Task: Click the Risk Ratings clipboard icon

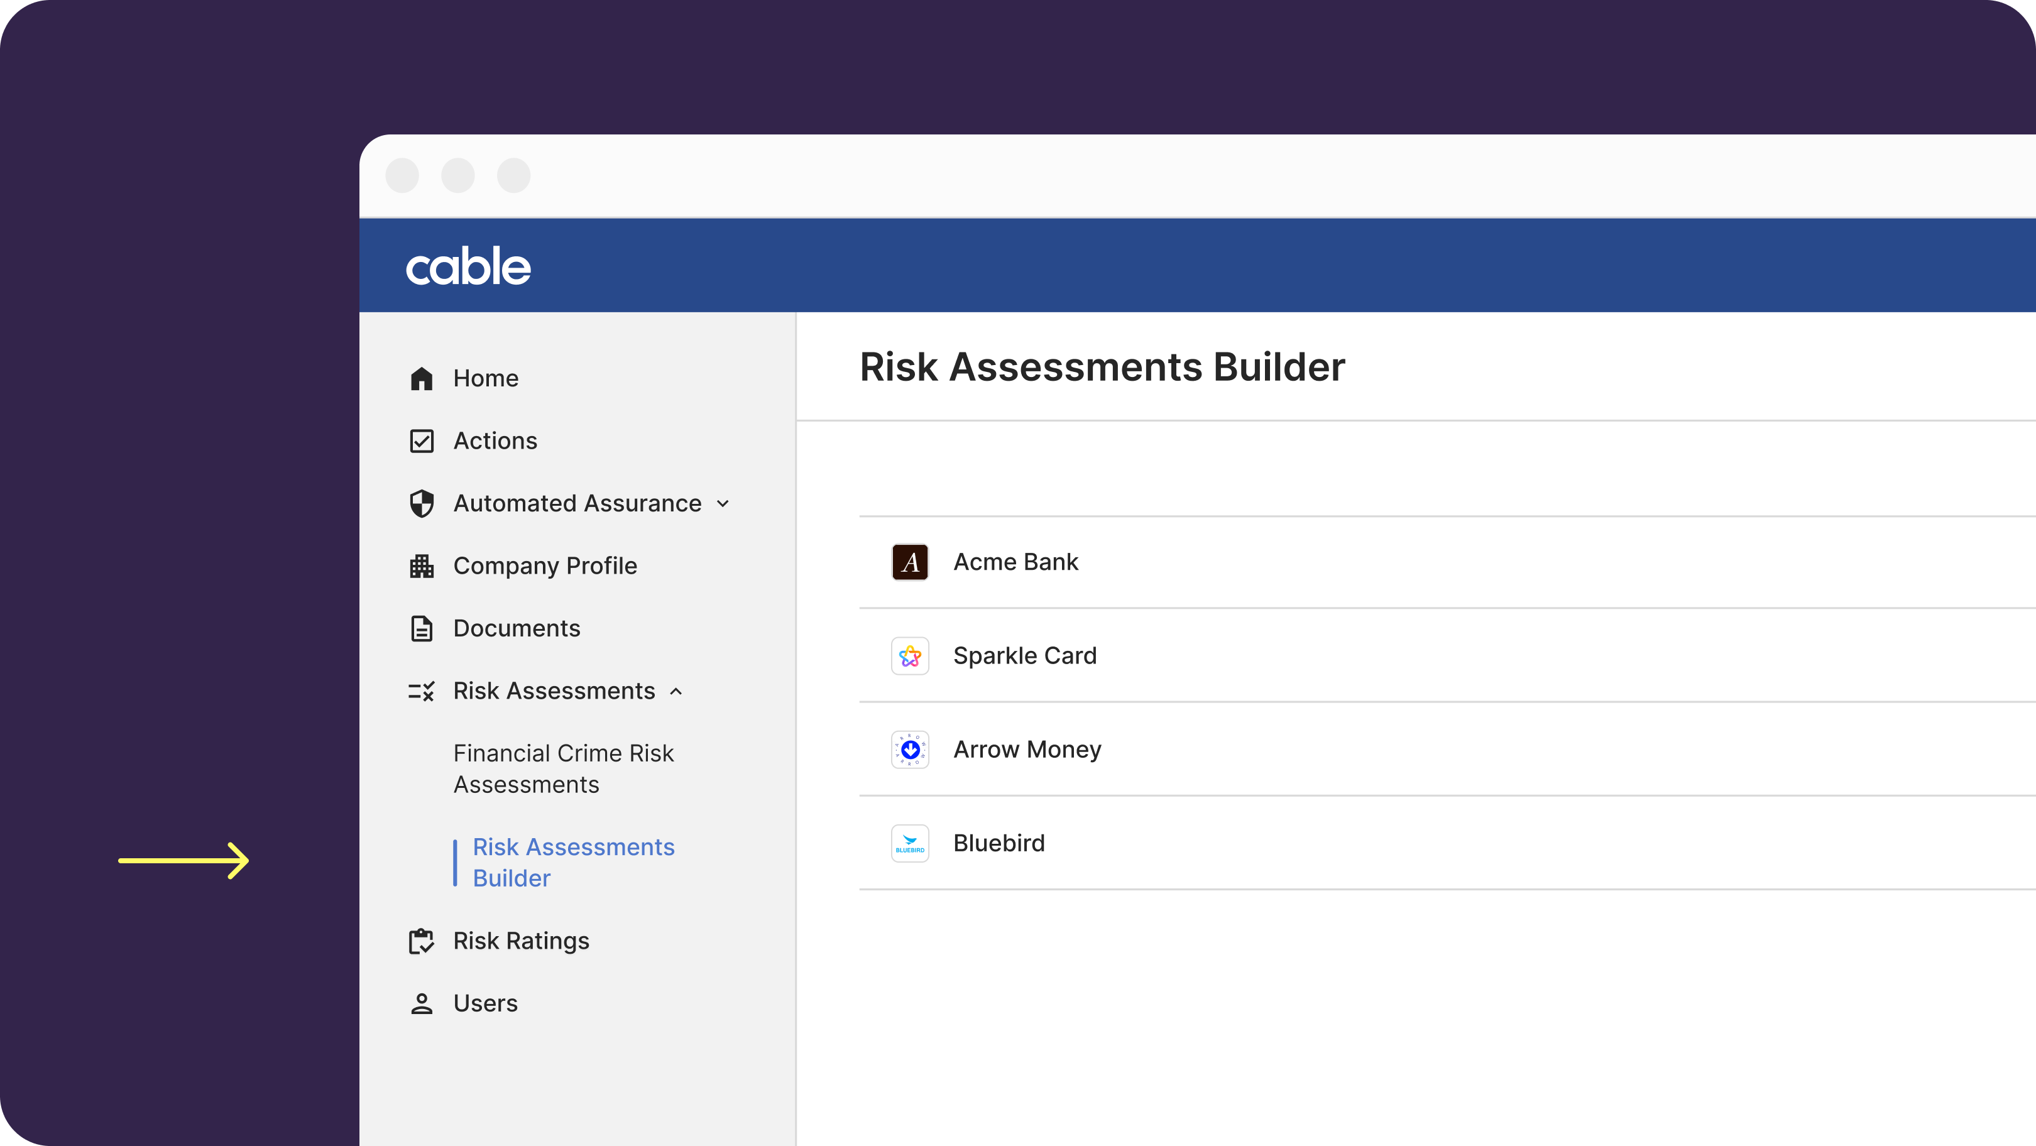Action: tap(421, 941)
